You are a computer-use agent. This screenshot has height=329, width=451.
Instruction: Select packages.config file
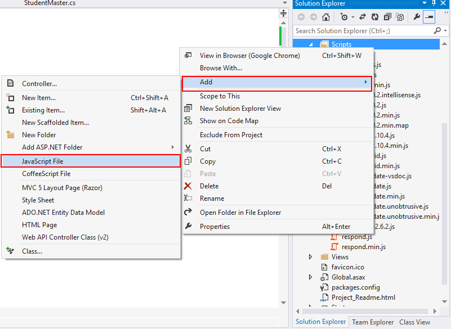(355, 287)
